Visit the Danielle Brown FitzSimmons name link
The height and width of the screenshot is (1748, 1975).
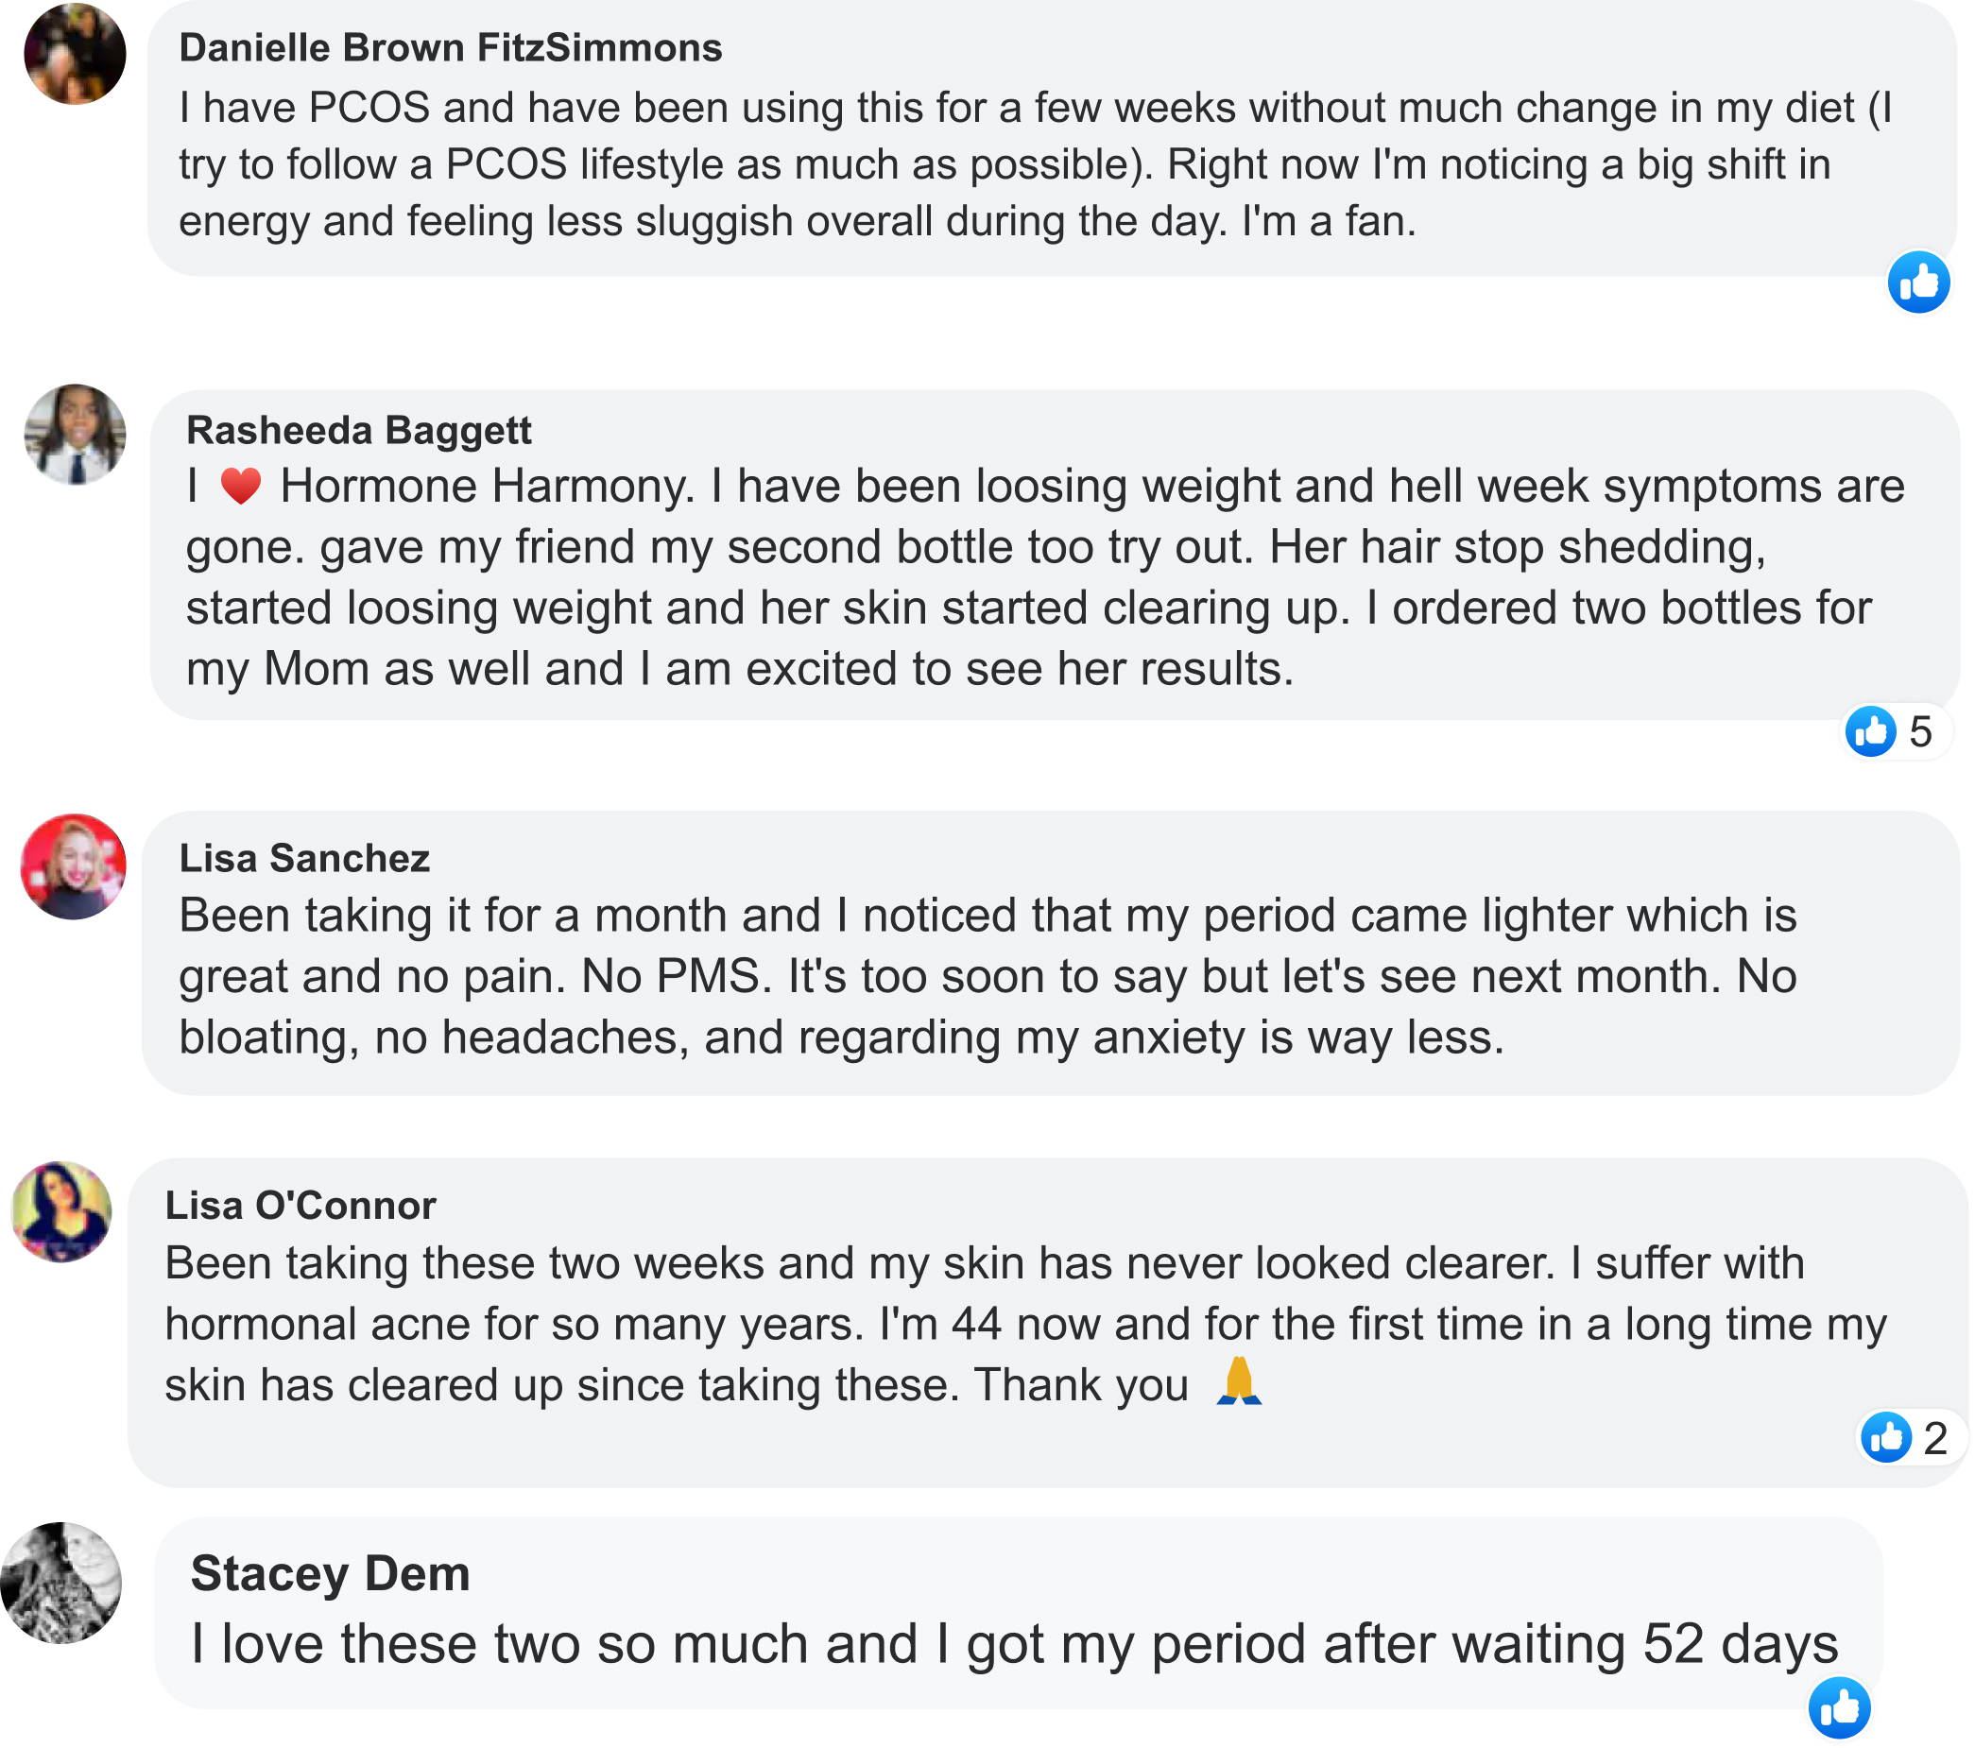coord(450,48)
